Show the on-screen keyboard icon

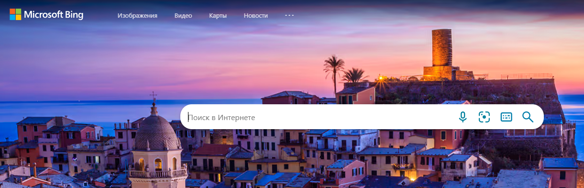click(x=506, y=117)
